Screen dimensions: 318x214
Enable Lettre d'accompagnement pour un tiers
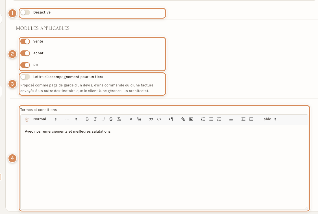click(x=25, y=77)
